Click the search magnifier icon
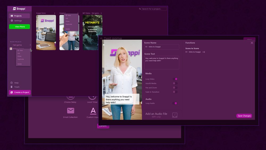The width and height of the screenshot is (266, 150). [140, 9]
